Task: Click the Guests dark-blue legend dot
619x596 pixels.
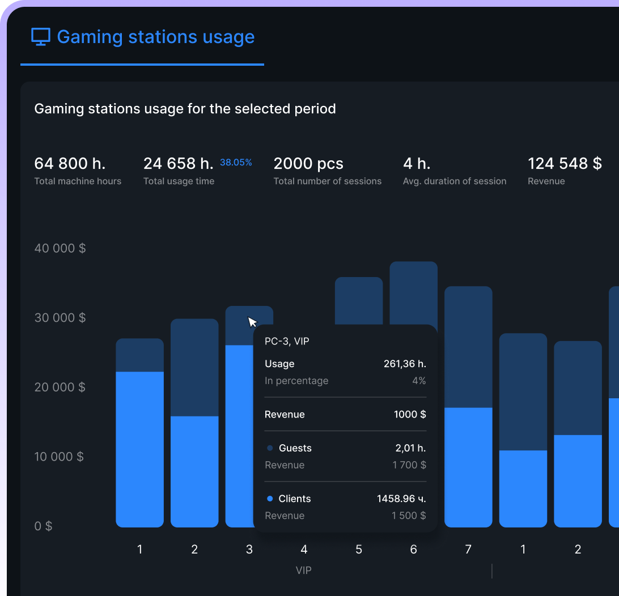Action: pyautogui.click(x=270, y=448)
